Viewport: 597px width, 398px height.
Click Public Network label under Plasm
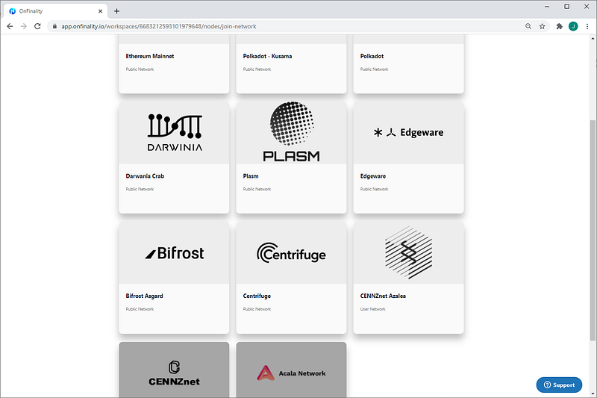[x=257, y=189]
